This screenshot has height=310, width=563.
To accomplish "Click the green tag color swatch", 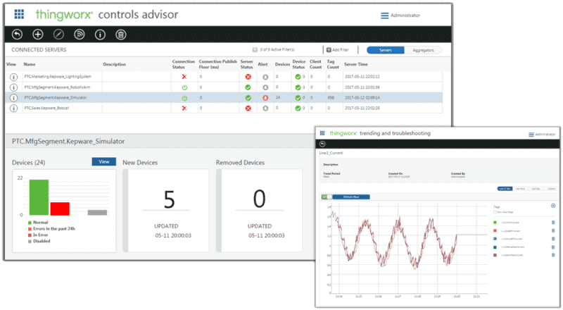I will 495,223.
